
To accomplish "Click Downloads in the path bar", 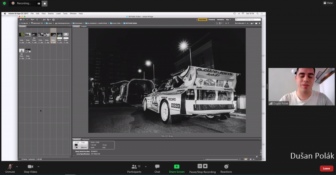I will click(77, 23).
